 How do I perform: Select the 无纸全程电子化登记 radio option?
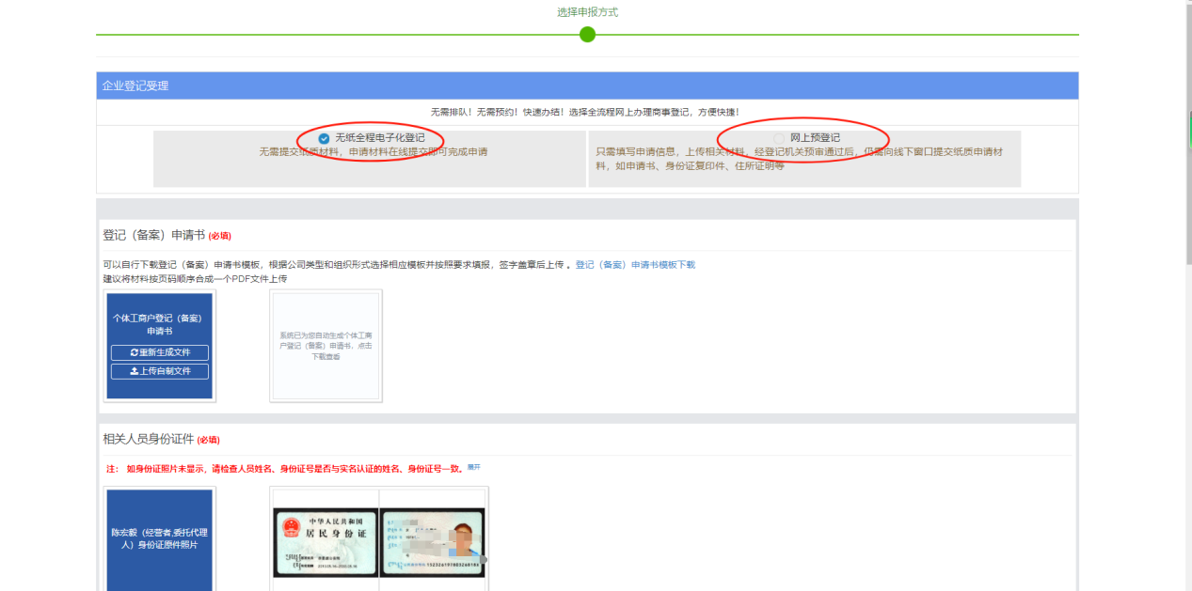pyautogui.click(x=325, y=138)
